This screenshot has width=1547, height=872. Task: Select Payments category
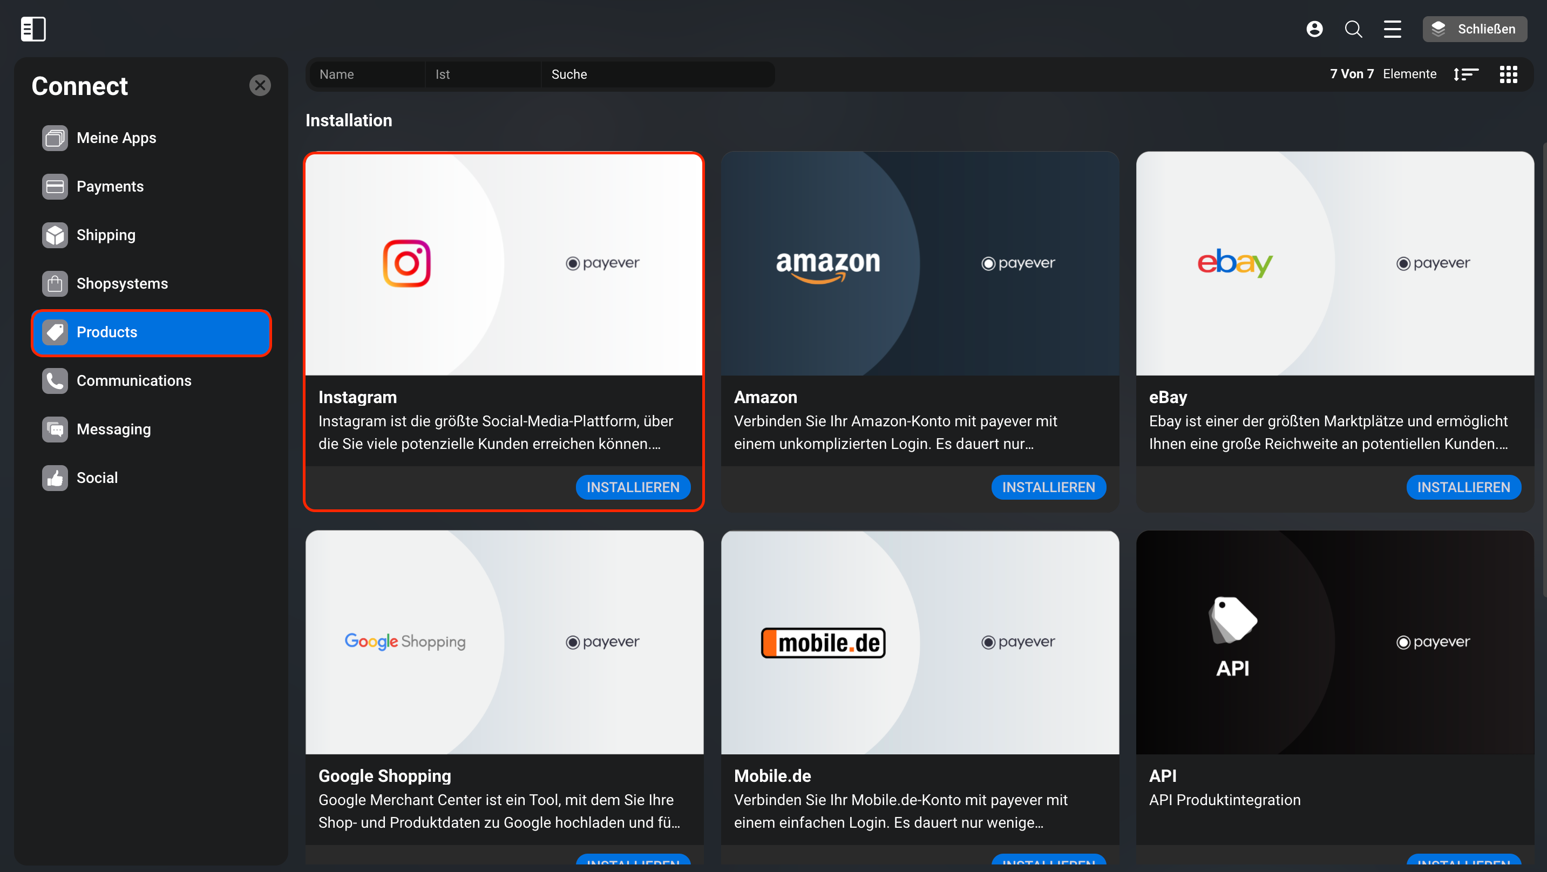point(151,187)
